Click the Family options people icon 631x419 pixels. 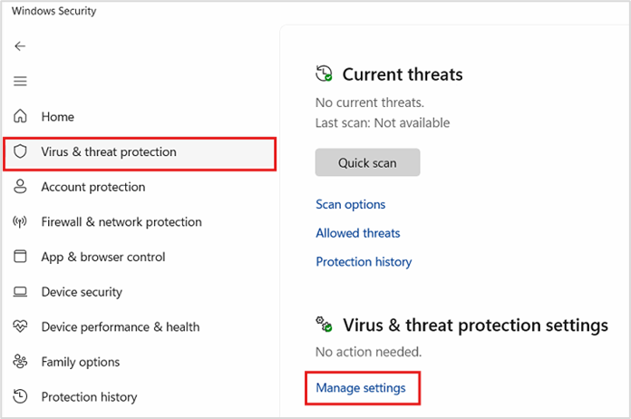pos(20,362)
